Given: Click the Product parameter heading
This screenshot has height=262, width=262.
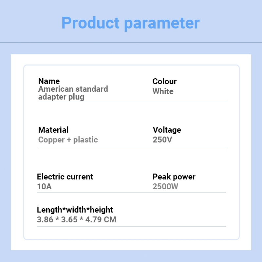Looking at the screenshot, I should [x=130, y=23].
